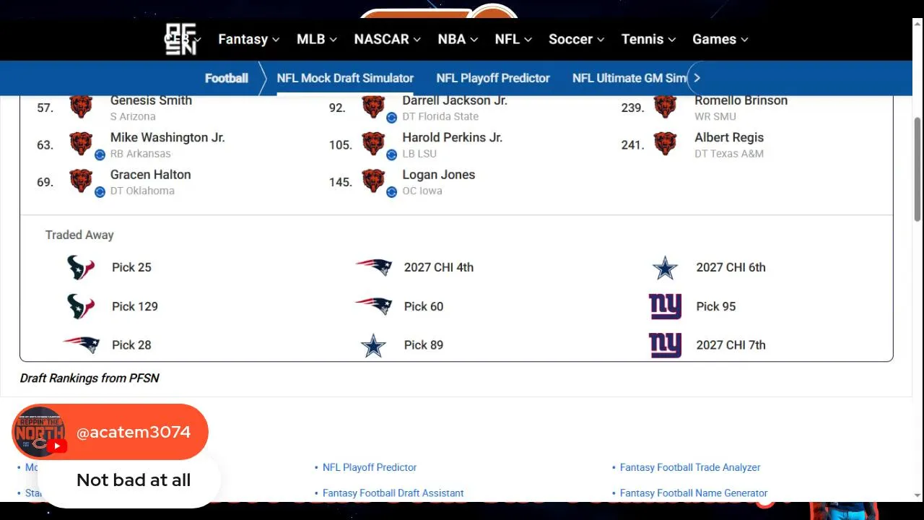Select player name Logan Jones

(438, 175)
